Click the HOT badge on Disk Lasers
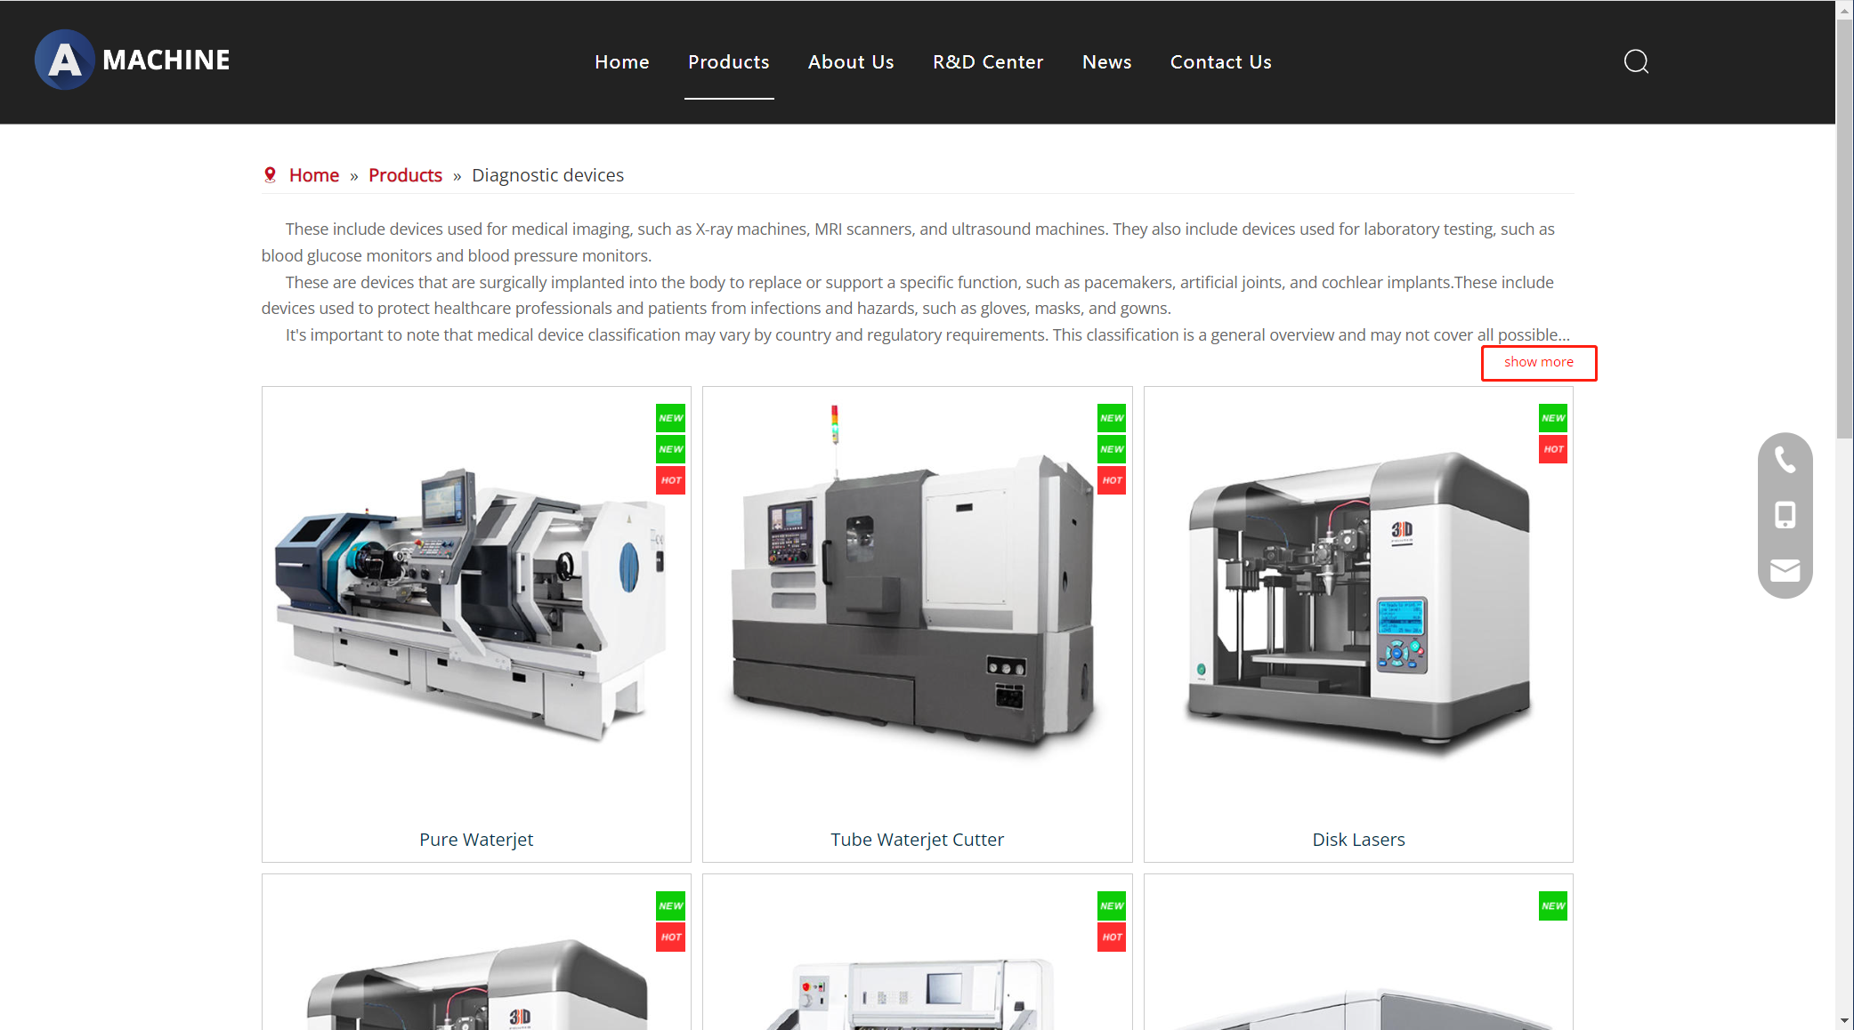The height and width of the screenshot is (1030, 1854). coord(1553,449)
